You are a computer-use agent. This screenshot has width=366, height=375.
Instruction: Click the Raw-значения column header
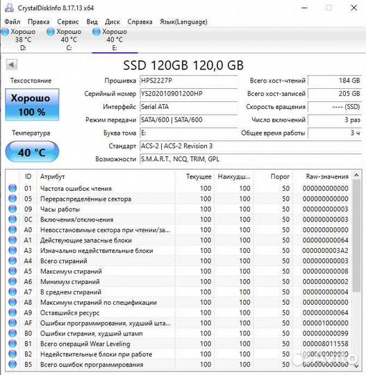click(x=322, y=176)
